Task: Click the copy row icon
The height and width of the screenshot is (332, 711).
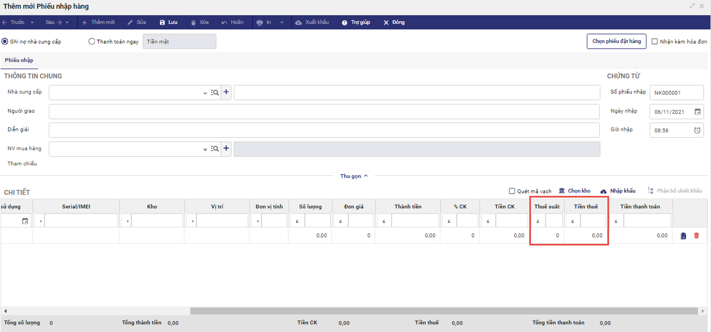Action: tap(683, 235)
